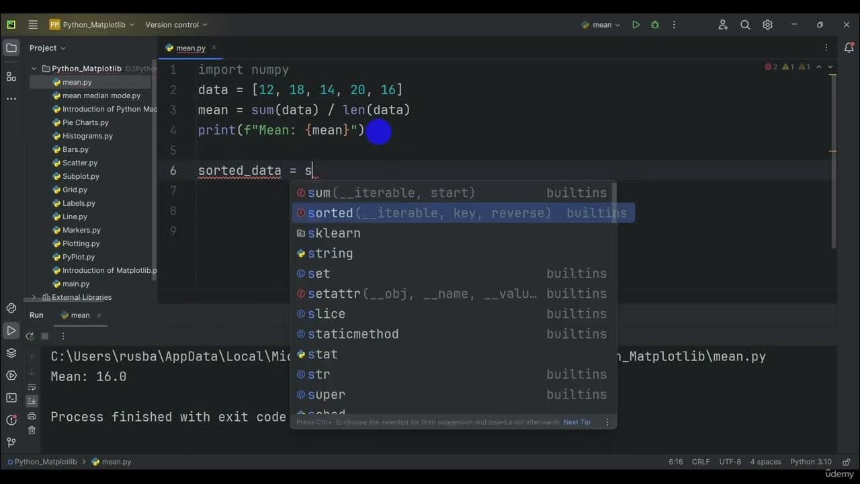Toggle the Run tool window icon
860x484 pixels.
(x=11, y=331)
